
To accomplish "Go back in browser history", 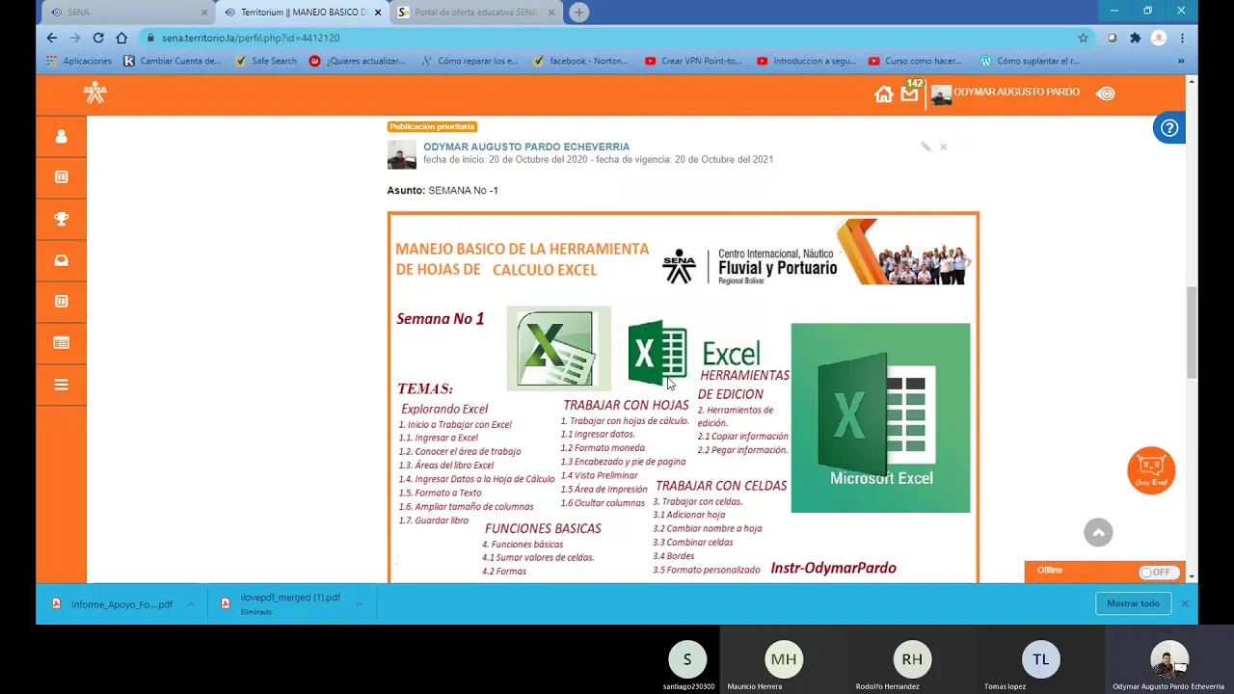I will click(52, 38).
